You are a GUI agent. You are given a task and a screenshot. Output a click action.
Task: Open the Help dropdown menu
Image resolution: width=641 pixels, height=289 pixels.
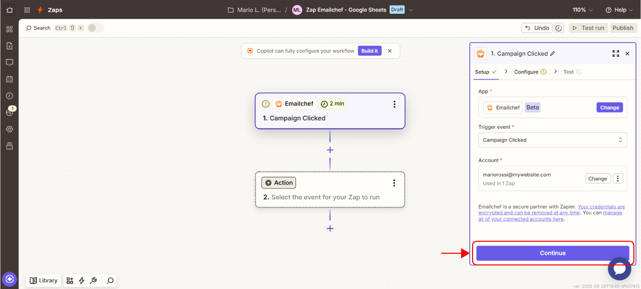[x=619, y=10]
